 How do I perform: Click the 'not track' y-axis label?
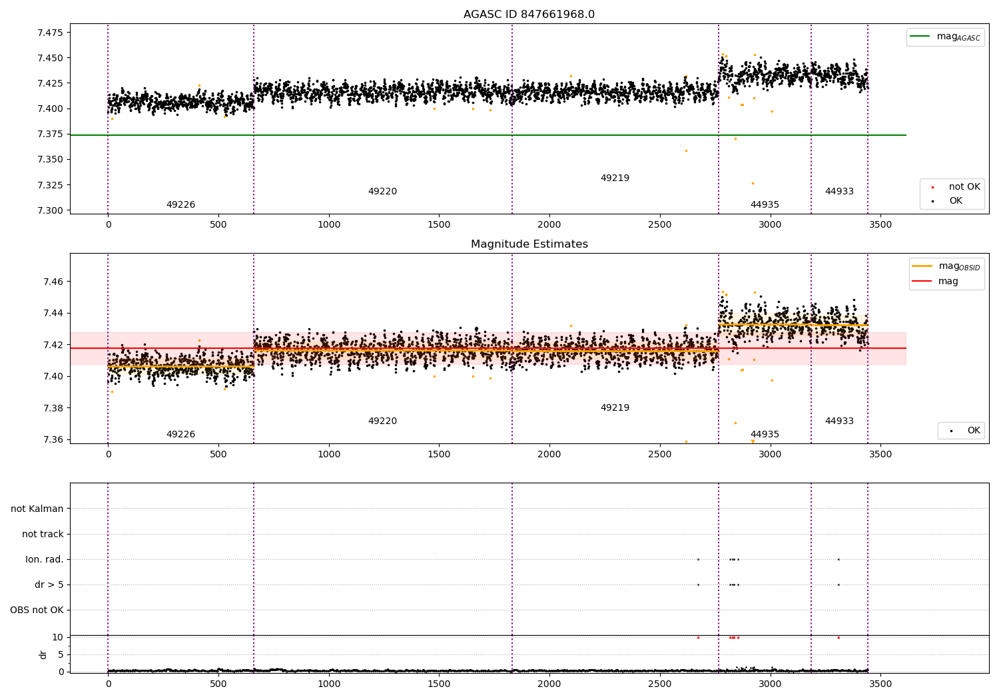point(43,534)
